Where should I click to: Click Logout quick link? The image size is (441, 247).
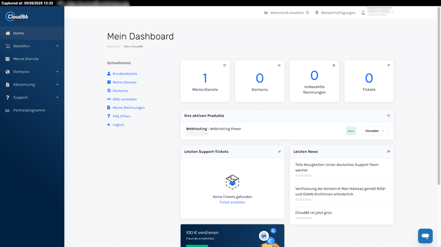(x=118, y=125)
